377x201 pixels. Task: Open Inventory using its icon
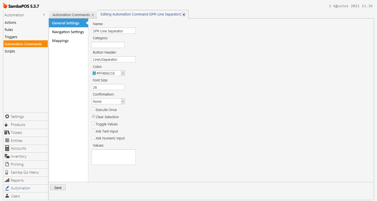click(7, 156)
